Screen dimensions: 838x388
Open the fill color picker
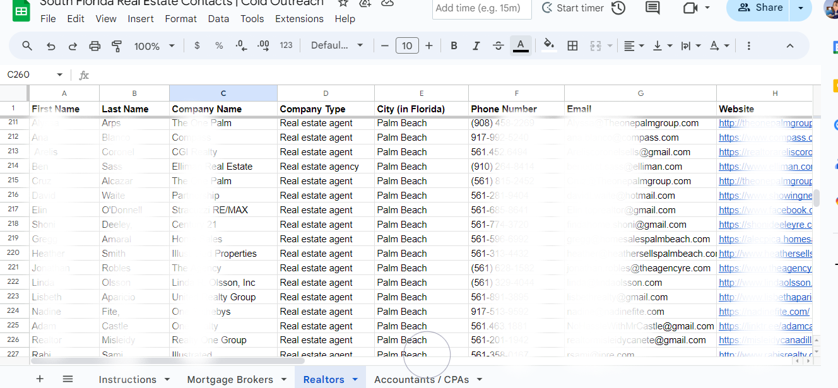[x=548, y=45]
